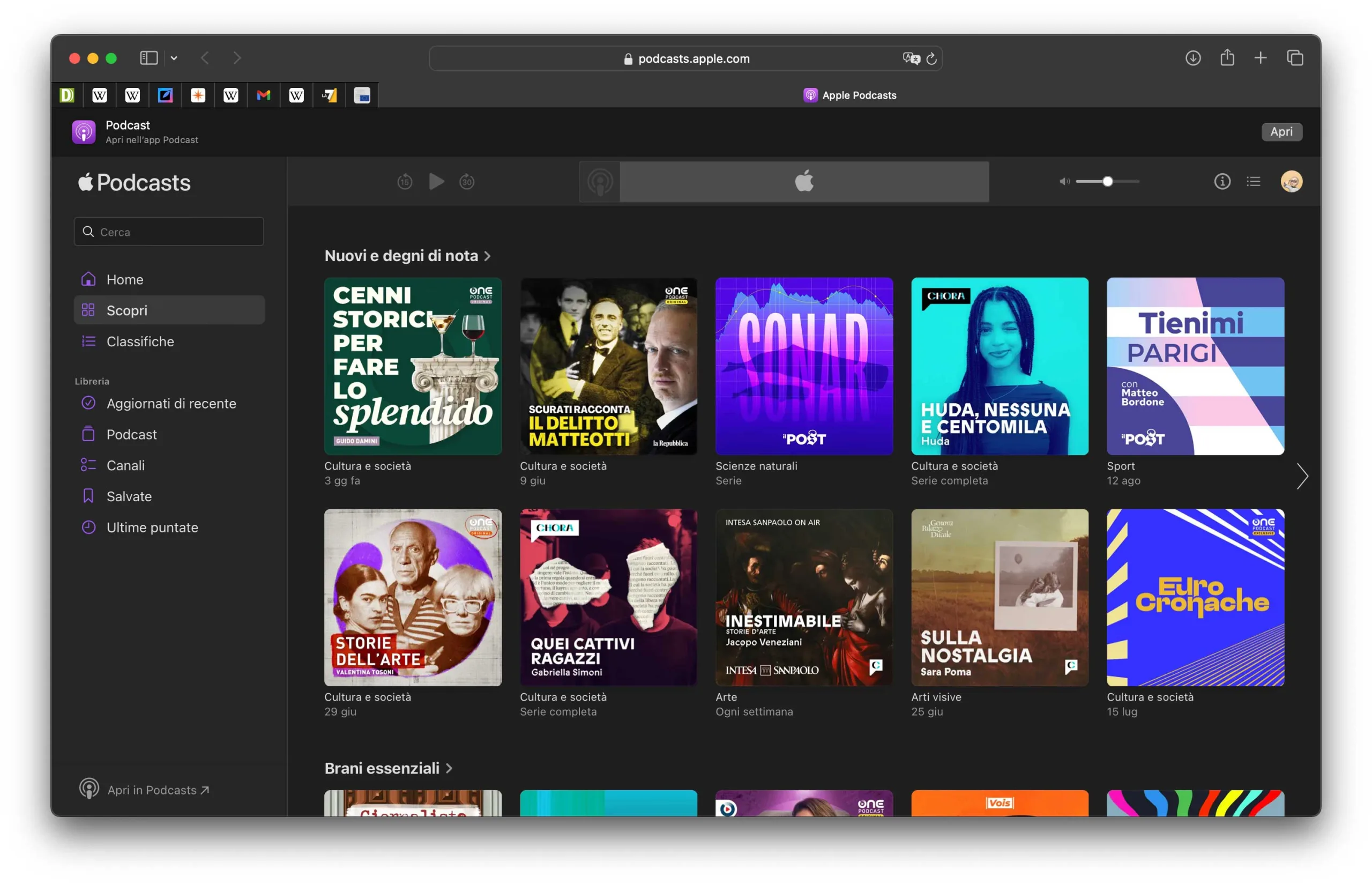Skip back 15 seconds
Image resolution: width=1372 pixels, height=884 pixels.
tap(405, 182)
